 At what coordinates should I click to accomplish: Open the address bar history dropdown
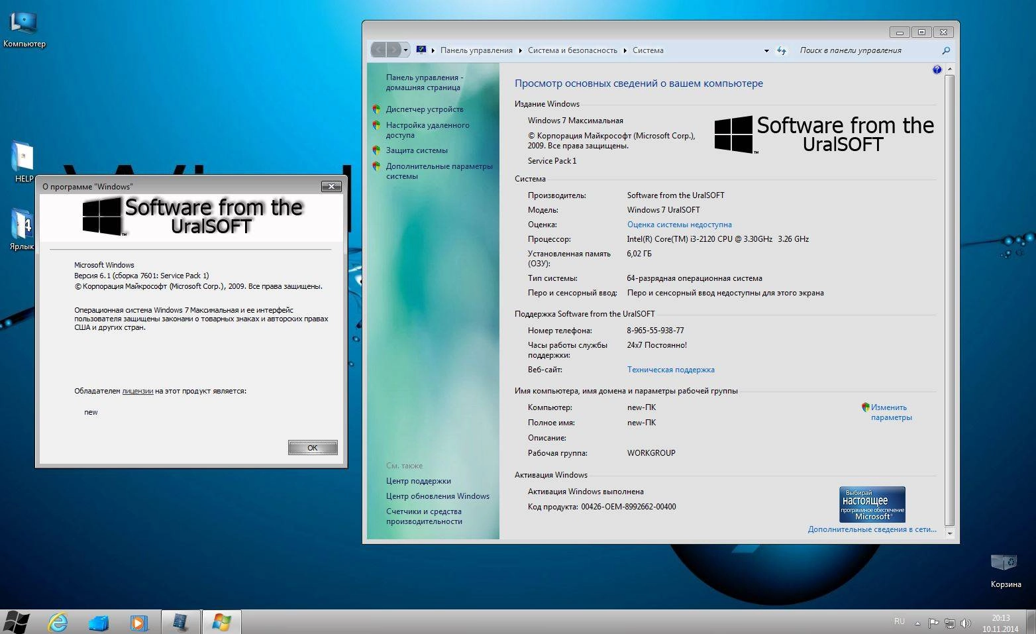click(x=766, y=50)
